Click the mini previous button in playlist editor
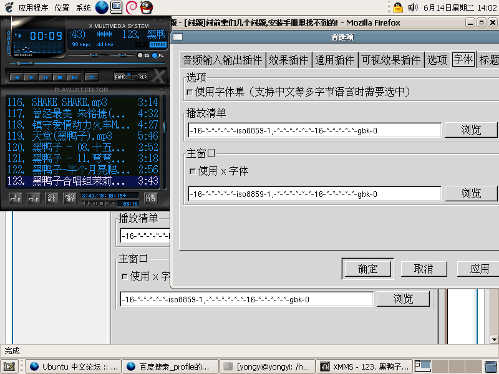 [x=84, y=204]
